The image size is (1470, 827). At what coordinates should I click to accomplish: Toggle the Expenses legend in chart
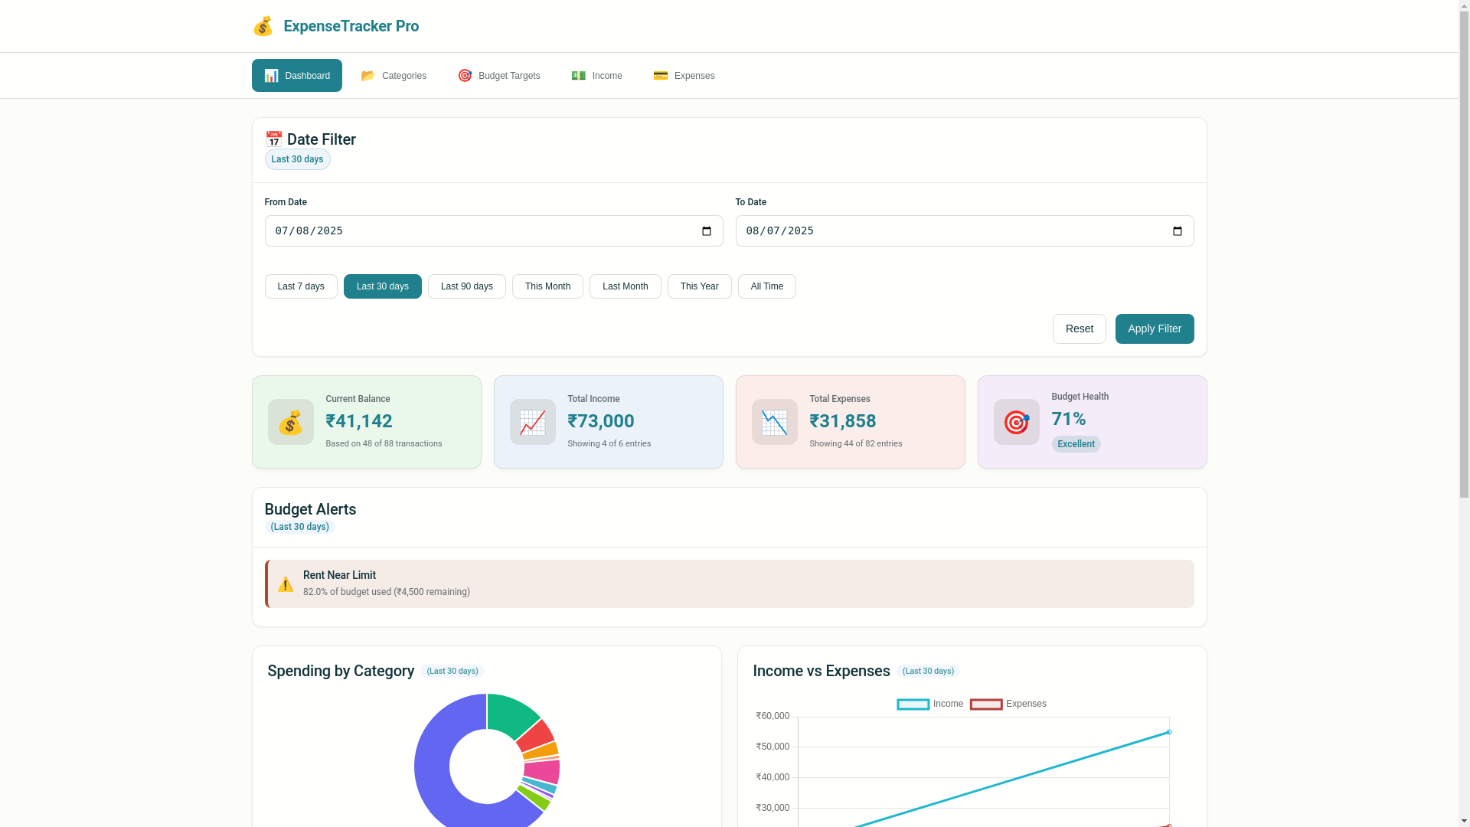tap(1008, 704)
